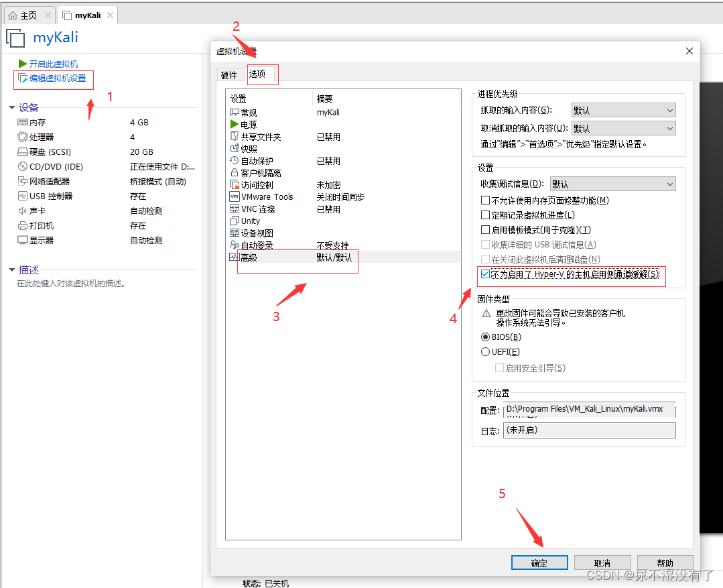Click the VMware Tools vm icon
723x588 pixels.
235,196
